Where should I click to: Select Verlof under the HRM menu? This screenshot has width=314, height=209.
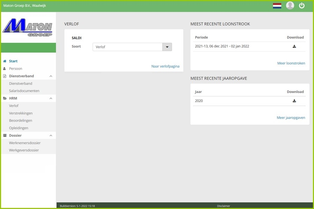pyautogui.click(x=14, y=106)
